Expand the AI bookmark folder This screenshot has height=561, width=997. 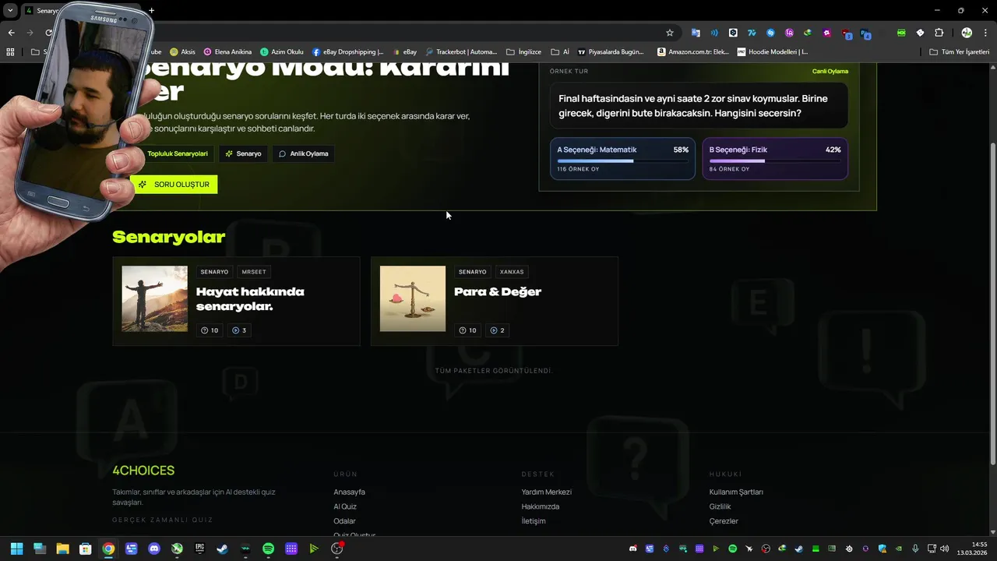tap(560, 52)
